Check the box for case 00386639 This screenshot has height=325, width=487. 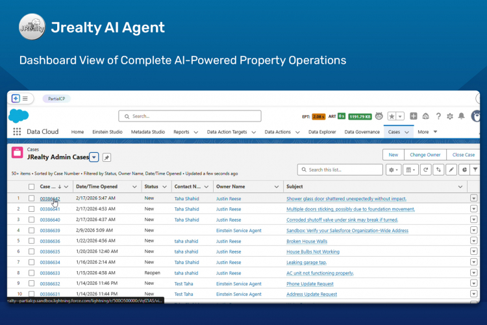point(31,231)
